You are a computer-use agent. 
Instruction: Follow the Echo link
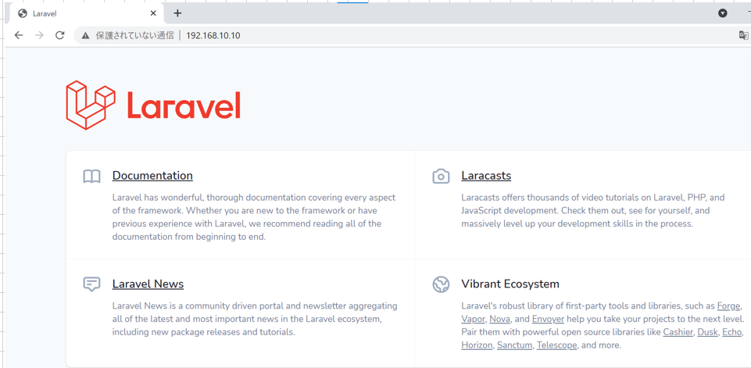(731, 331)
